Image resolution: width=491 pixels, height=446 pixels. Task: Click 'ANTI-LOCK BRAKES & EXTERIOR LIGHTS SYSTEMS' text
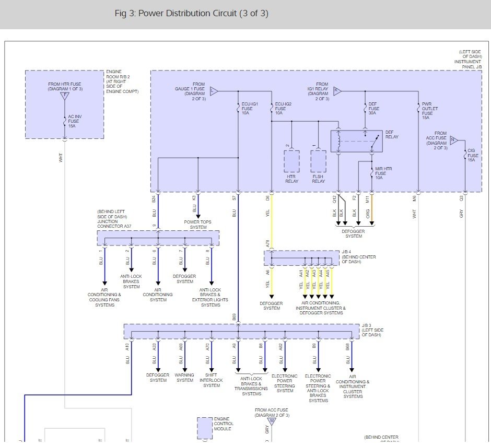coord(210,297)
